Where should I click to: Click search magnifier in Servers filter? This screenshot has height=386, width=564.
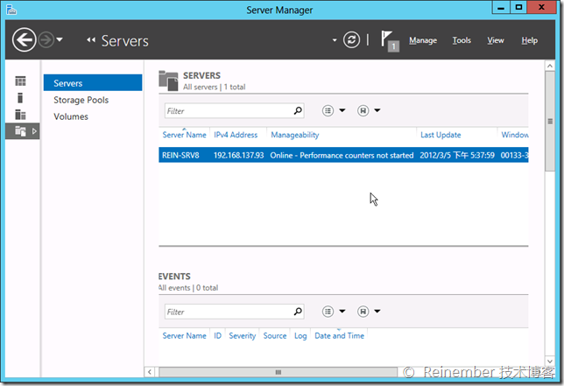point(298,111)
